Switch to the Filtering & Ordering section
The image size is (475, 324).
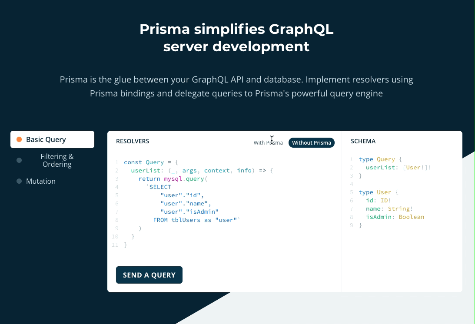click(x=56, y=160)
